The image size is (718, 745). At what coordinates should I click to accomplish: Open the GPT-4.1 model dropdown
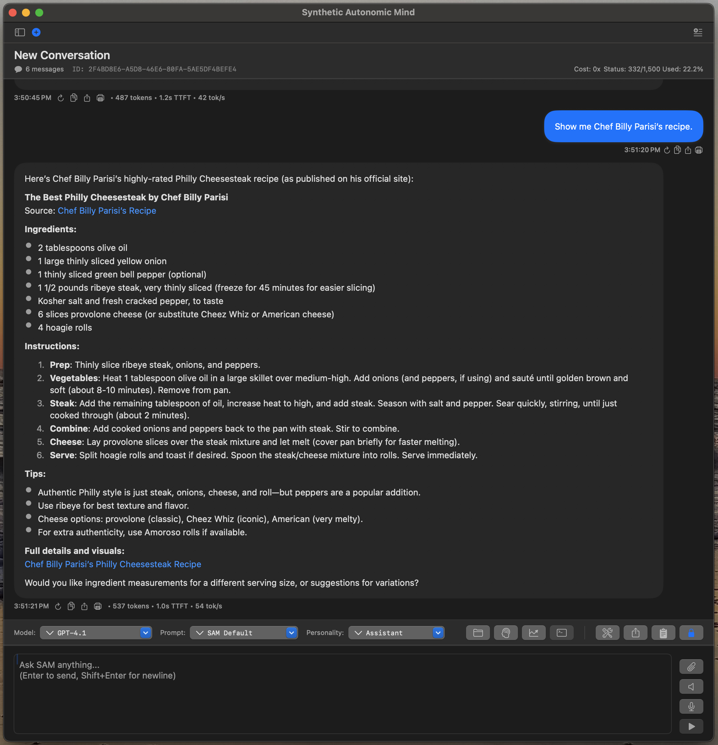pos(96,632)
